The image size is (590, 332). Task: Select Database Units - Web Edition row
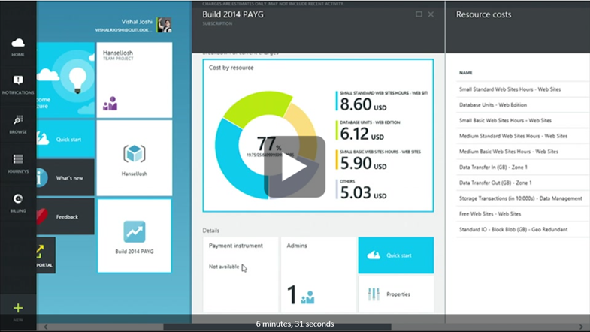click(523, 105)
